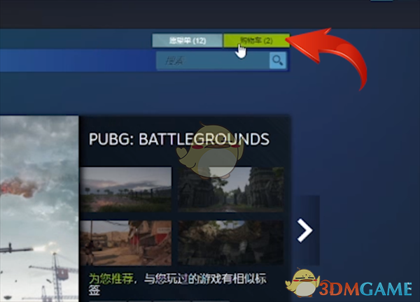Focus the store search input field
420x302 pixels.
(213, 61)
